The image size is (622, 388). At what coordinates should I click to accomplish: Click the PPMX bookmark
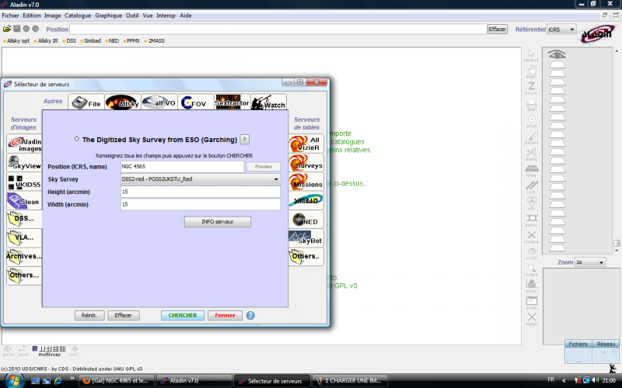point(131,41)
